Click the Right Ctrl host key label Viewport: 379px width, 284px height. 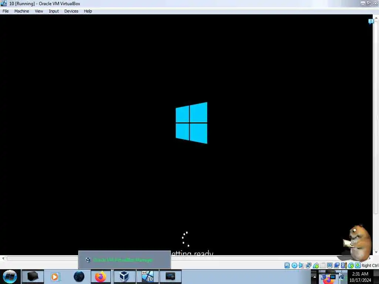pyautogui.click(x=370, y=266)
